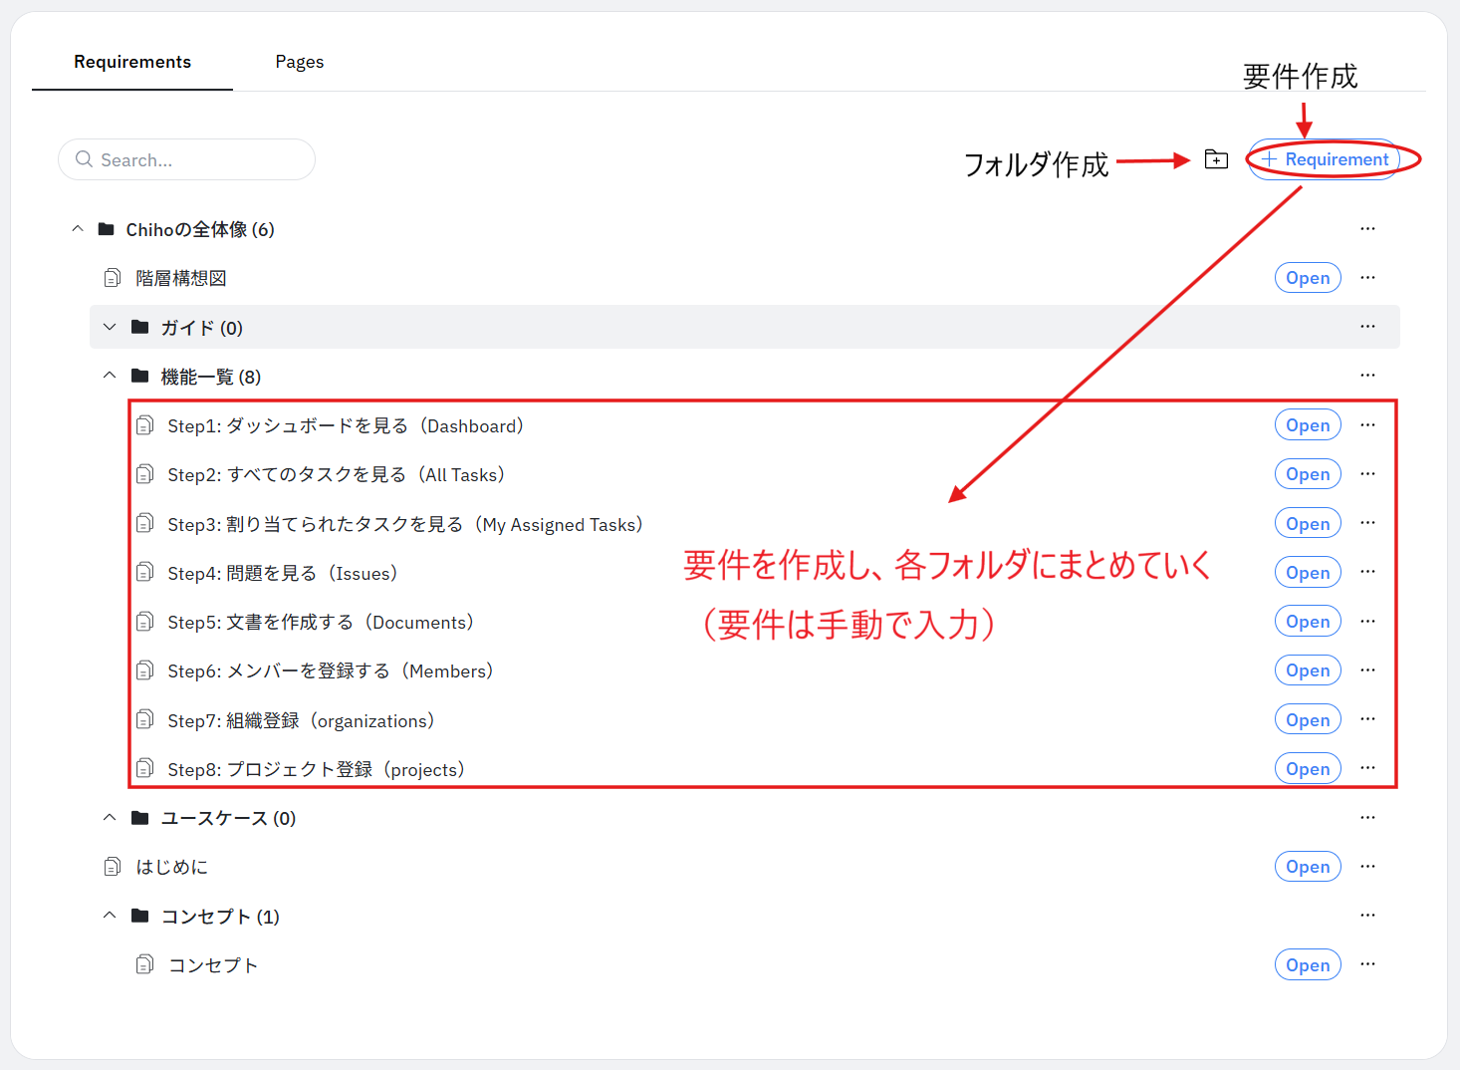
Task: Open three-dot menu for Step1 Dashboard row
Action: [x=1367, y=425]
